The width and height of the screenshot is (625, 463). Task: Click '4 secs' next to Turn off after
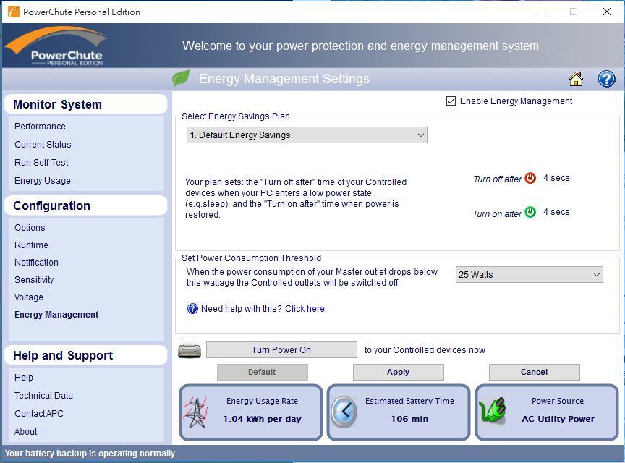(x=556, y=178)
